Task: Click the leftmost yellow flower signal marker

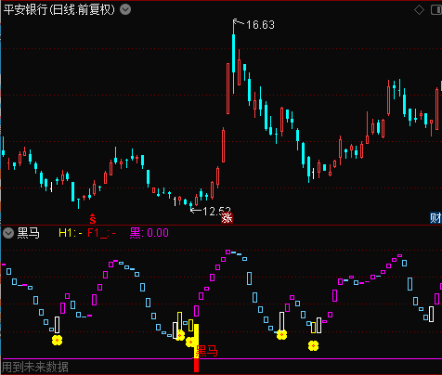Action: point(57,340)
